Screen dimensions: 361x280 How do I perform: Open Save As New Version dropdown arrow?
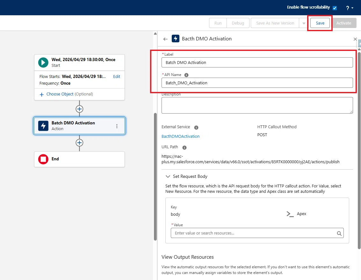click(x=304, y=23)
